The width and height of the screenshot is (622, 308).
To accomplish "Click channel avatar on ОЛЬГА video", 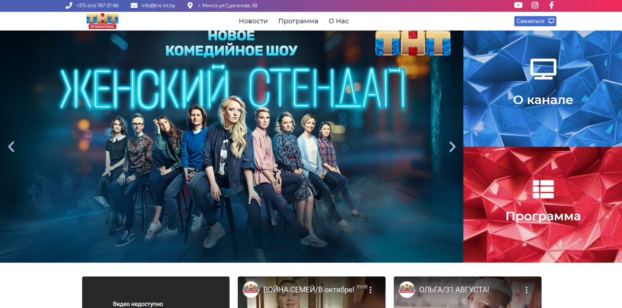I will [x=407, y=290].
